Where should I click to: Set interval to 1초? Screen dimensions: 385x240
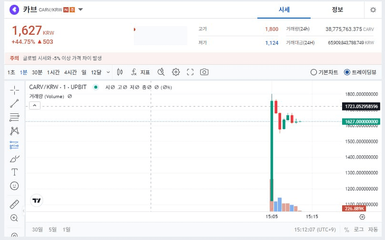11,72
